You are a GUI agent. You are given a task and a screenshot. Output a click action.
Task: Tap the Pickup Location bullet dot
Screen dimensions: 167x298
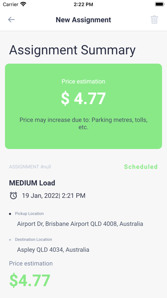click(x=10, y=214)
